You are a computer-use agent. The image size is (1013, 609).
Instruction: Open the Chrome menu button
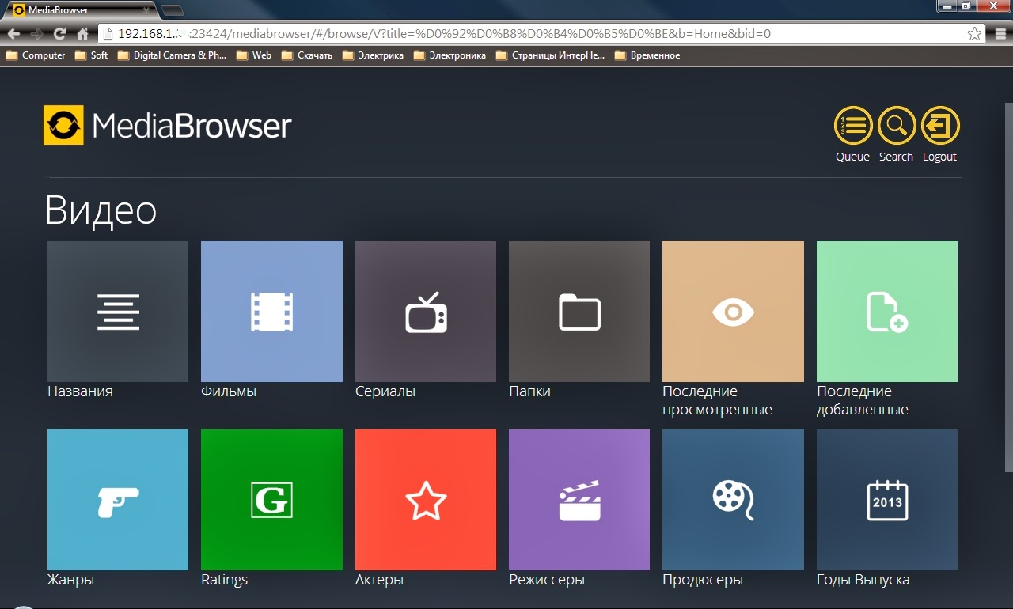[1000, 34]
